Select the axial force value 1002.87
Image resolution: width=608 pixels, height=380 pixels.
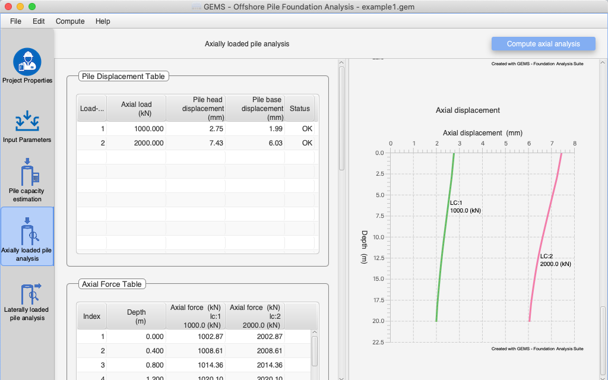(x=195, y=337)
